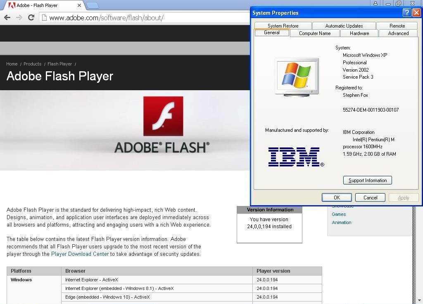Click the Support Information button
The width and height of the screenshot is (423, 304).
[367, 180]
